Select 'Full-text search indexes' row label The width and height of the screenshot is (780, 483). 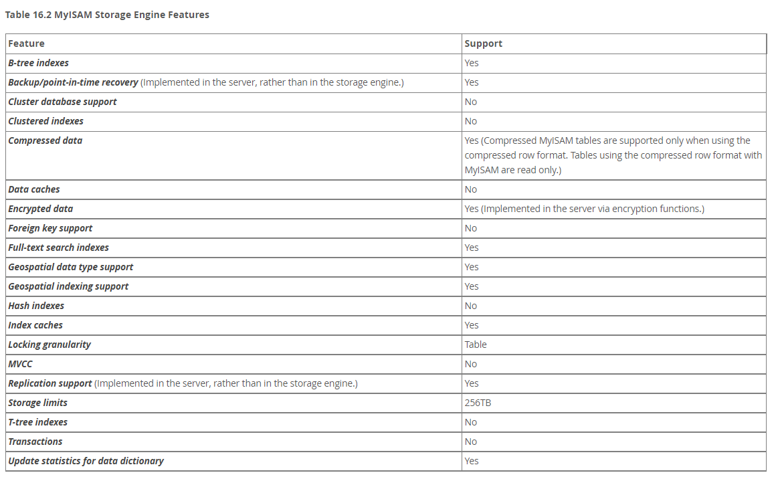pyautogui.click(x=58, y=248)
